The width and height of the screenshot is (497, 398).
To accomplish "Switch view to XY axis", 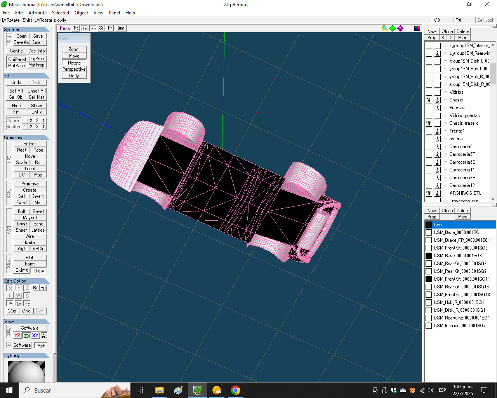I will tap(35, 335).
